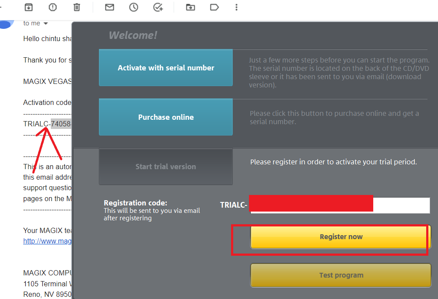Click the registration code input field
Viewport: 438px width, 299px height.
click(x=340, y=205)
